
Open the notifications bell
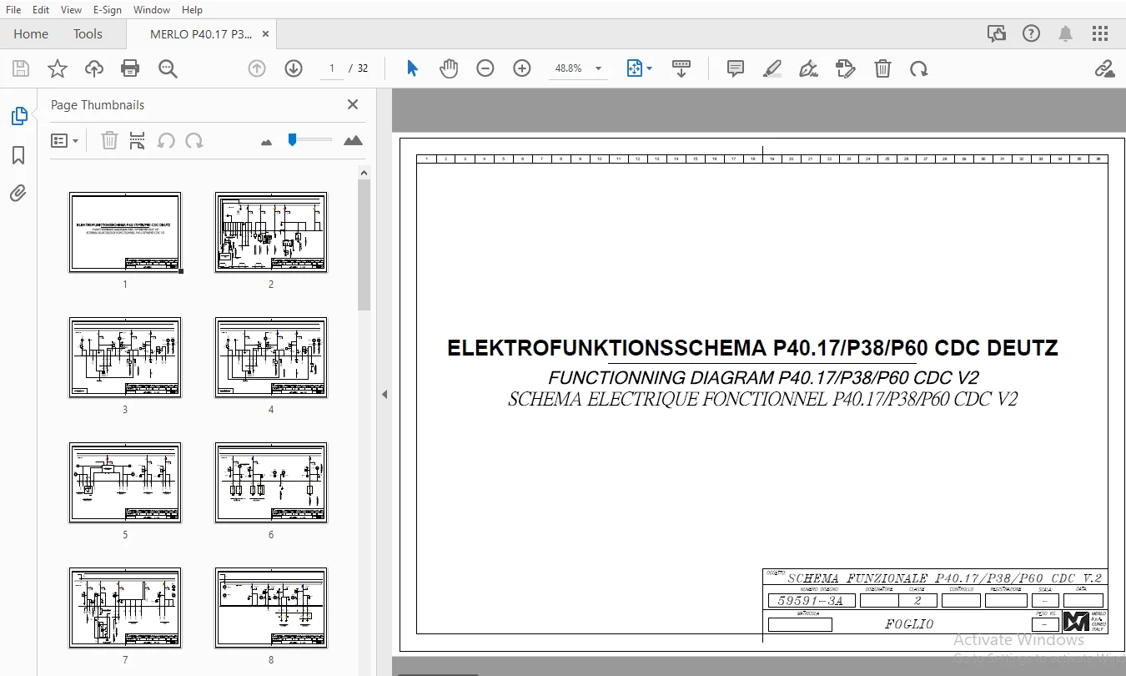pos(1066,34)
